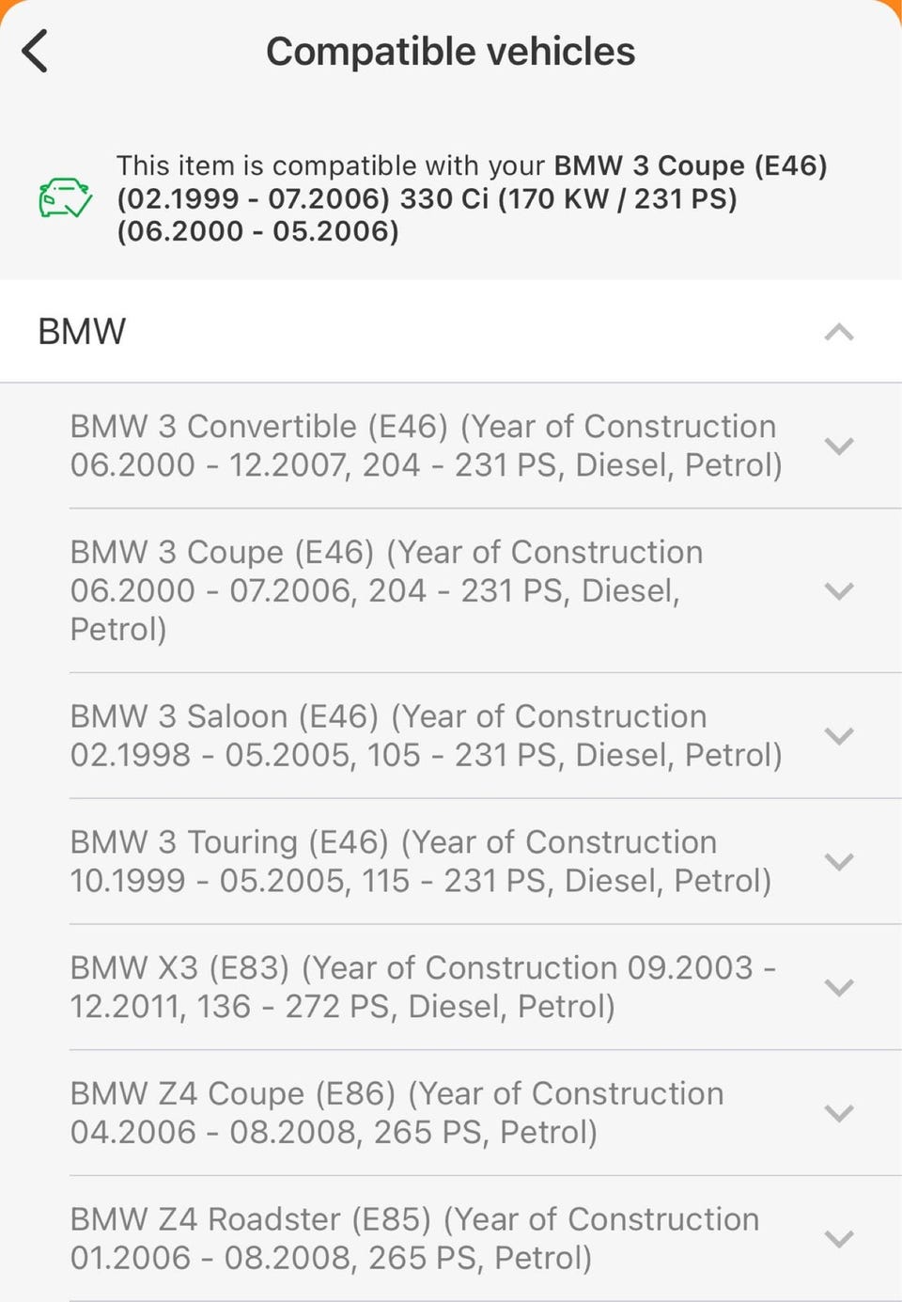
Task: Tap the BMW 3 Coupe 330 Ci compatibility message
Action: coord(471,198)
